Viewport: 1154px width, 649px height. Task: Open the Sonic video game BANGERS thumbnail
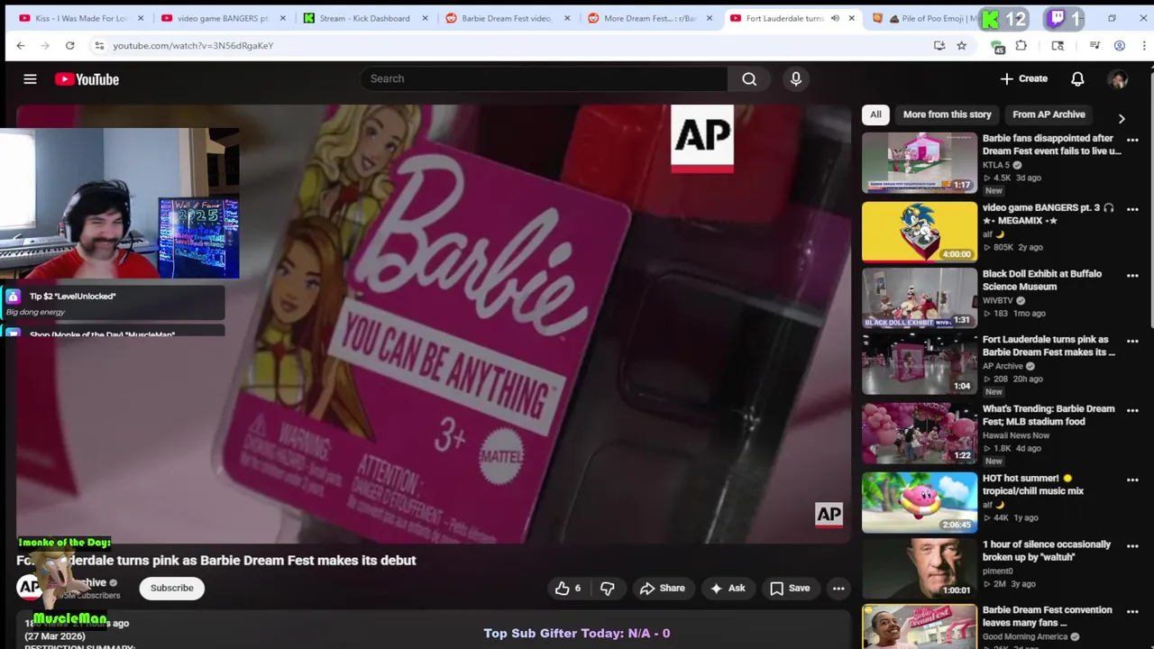click(919, 232)
